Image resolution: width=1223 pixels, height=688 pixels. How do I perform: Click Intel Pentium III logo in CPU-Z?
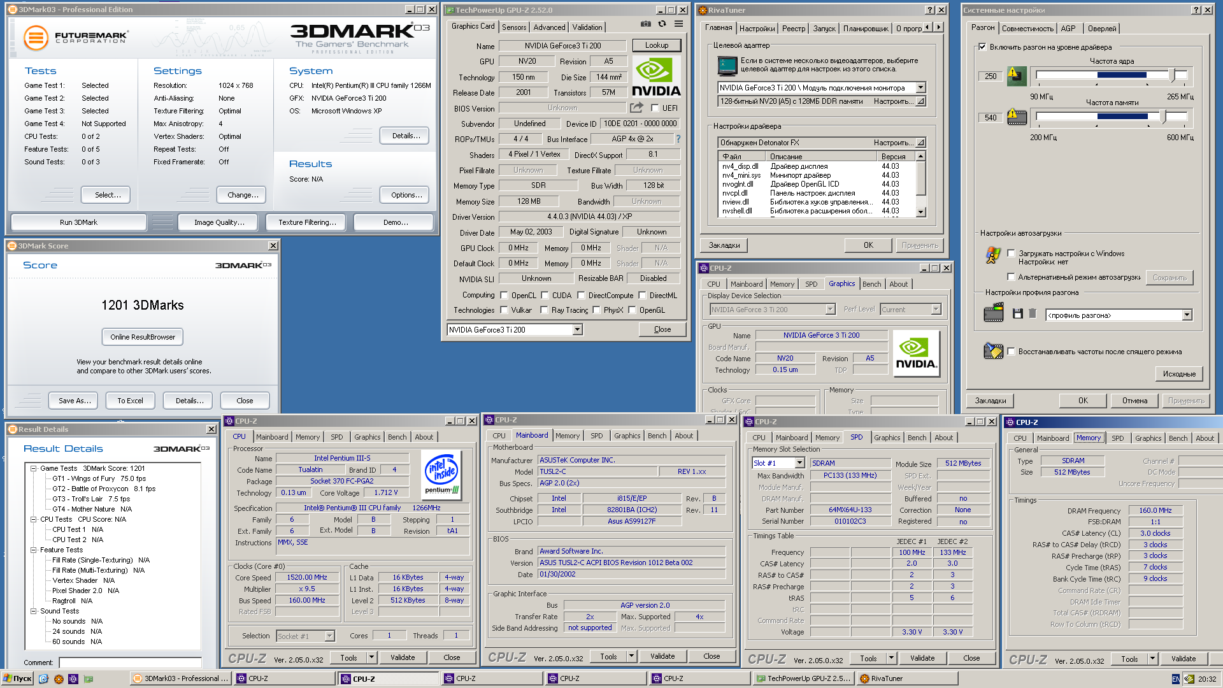click(442, 474)
